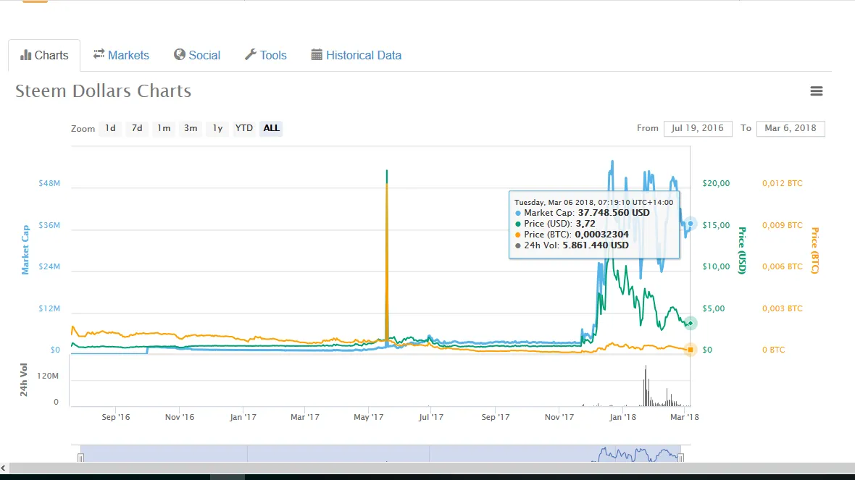Image resolution: width=855 pixels, height=480 pixels.
Task: Open the Historical Data tab
Action: click(x=356, y=55)
